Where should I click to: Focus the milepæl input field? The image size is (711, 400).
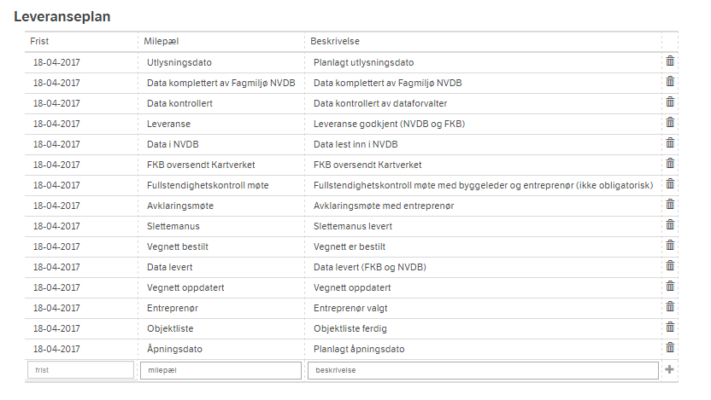click(x=220, y=370)
